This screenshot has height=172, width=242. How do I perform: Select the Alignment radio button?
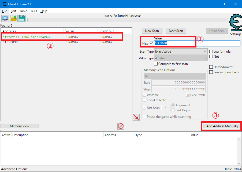(173, 105)
